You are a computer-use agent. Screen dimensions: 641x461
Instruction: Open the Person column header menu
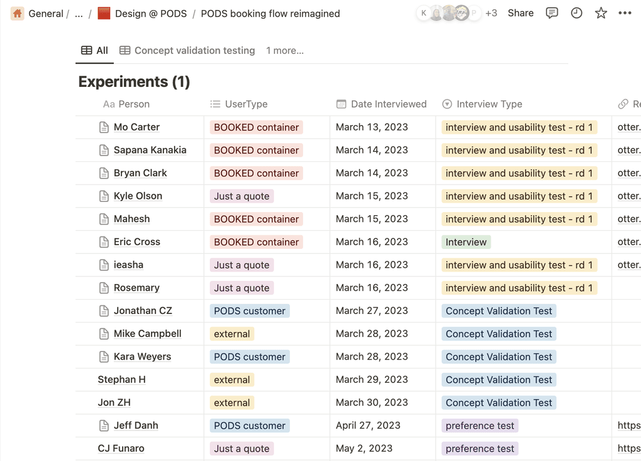(126, 104)
